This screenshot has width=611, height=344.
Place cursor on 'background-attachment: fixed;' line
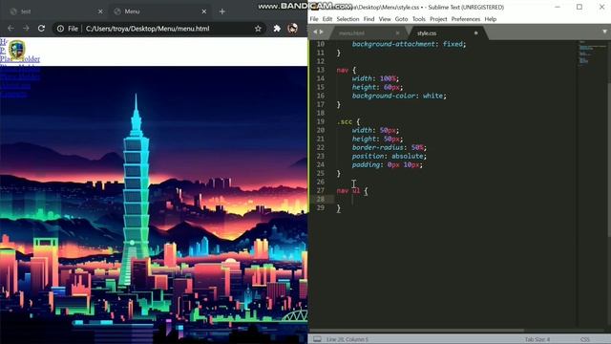pyautogui.click(x=410, y=44)
